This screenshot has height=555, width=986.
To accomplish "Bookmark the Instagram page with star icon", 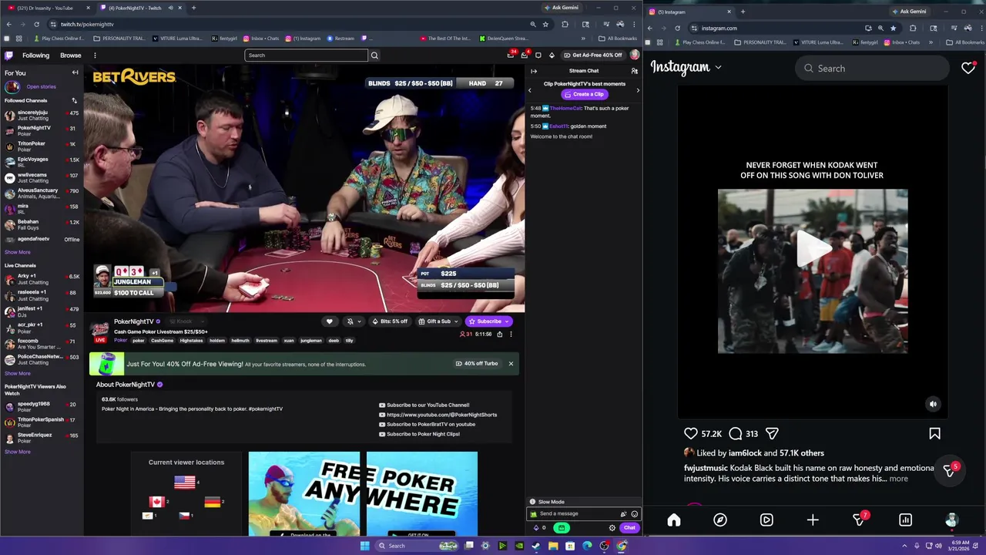I will pos(893,29).
